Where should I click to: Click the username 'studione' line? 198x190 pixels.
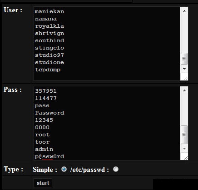(x=49, y=62)
